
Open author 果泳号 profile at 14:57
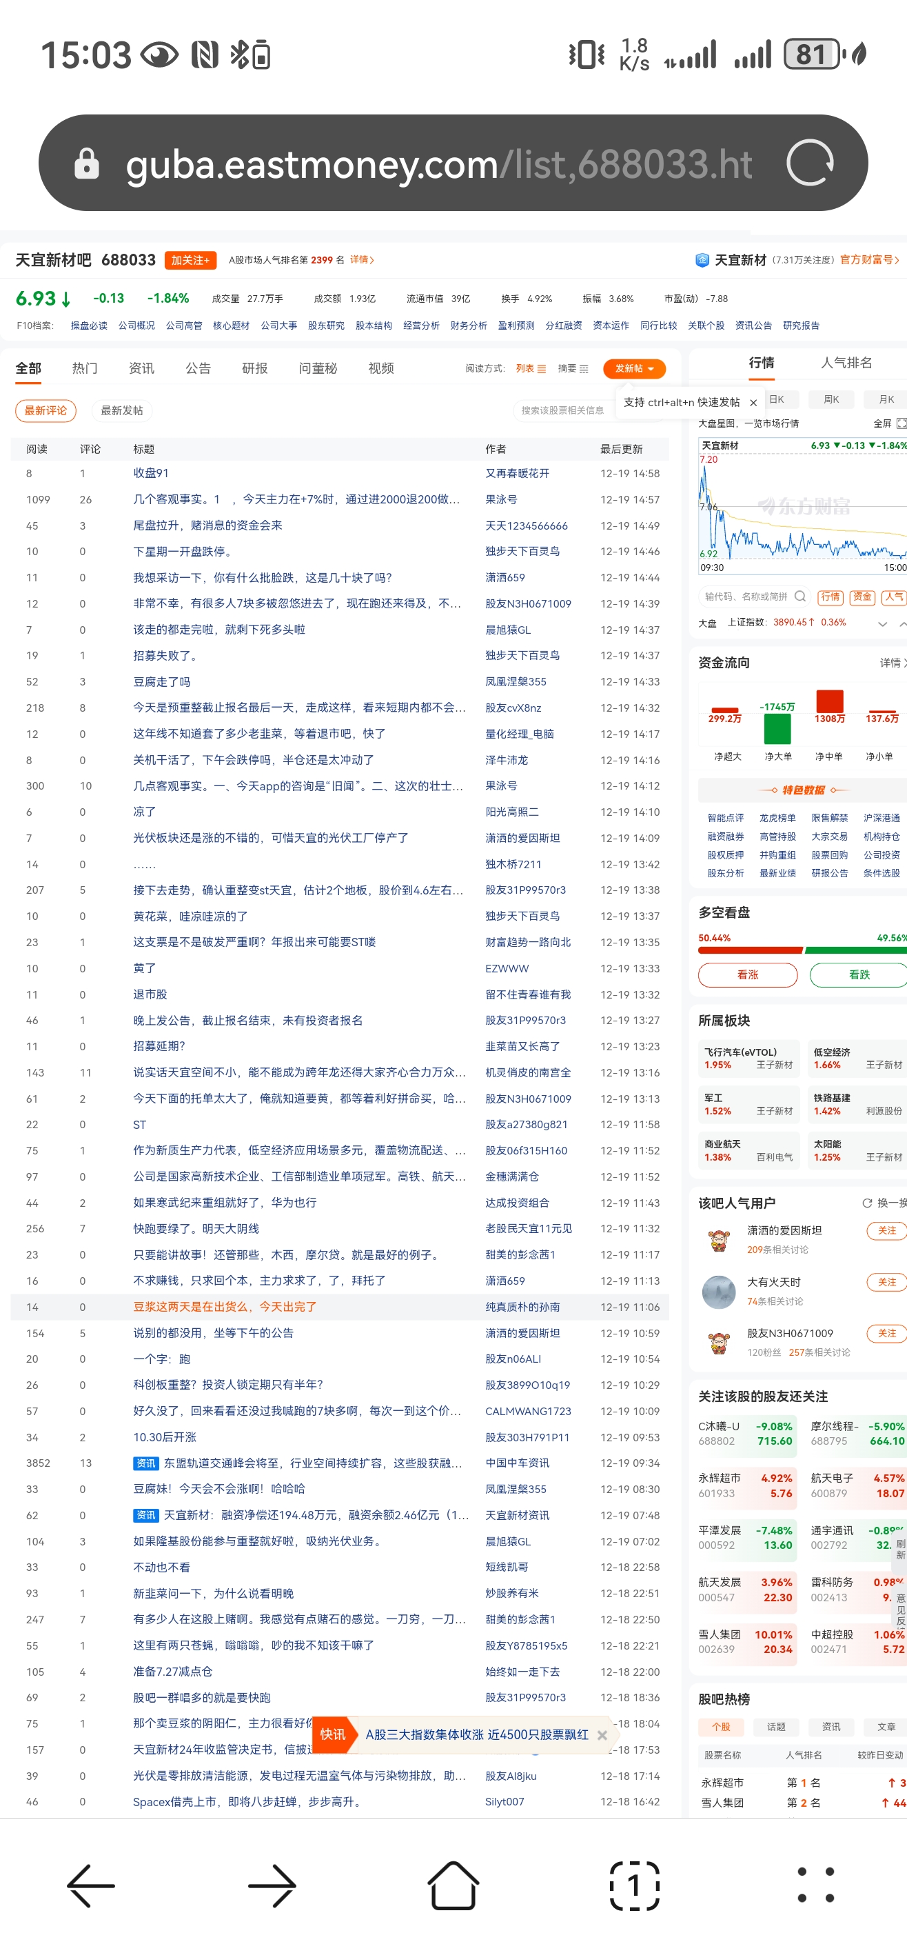coord(501,499)
